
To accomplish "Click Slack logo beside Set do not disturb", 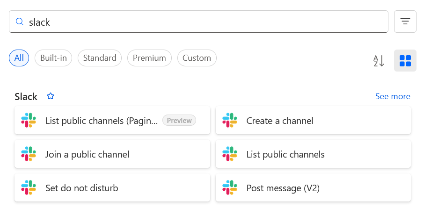I will (x=29, y=188).
